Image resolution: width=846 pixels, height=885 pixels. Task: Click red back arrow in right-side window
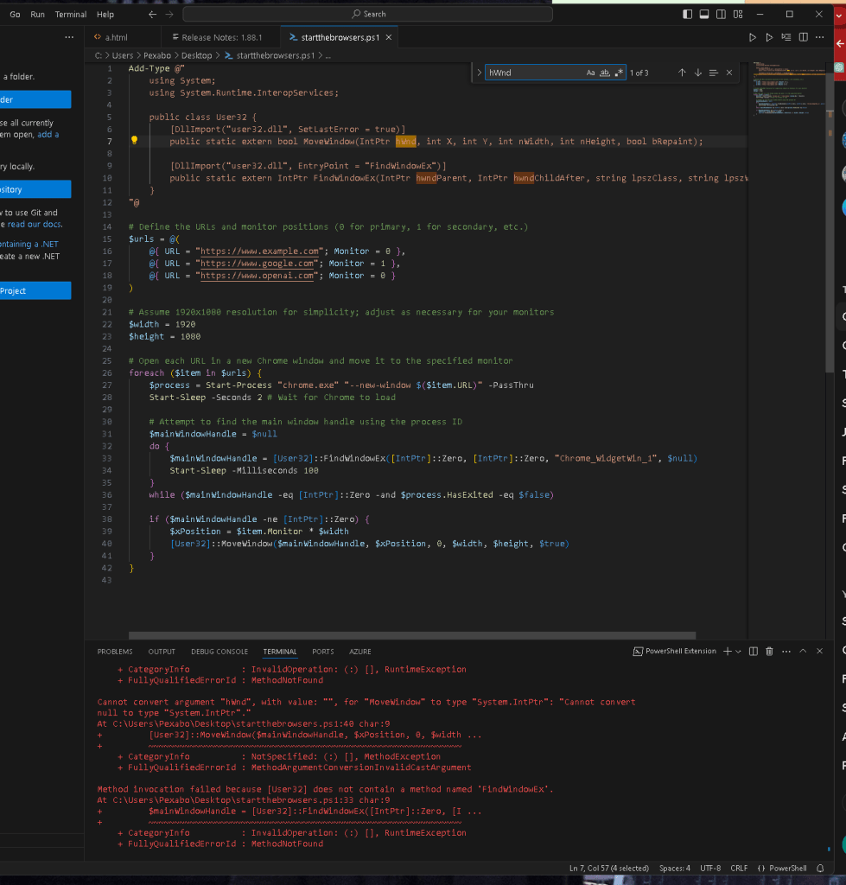(840, 43)
